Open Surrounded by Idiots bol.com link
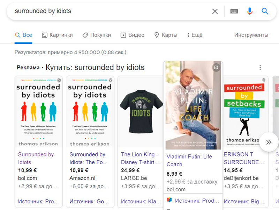The image size is (279, 210). 36,158
